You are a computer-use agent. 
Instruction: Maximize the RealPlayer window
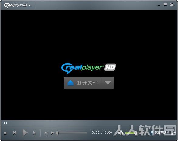click(165, 5)
